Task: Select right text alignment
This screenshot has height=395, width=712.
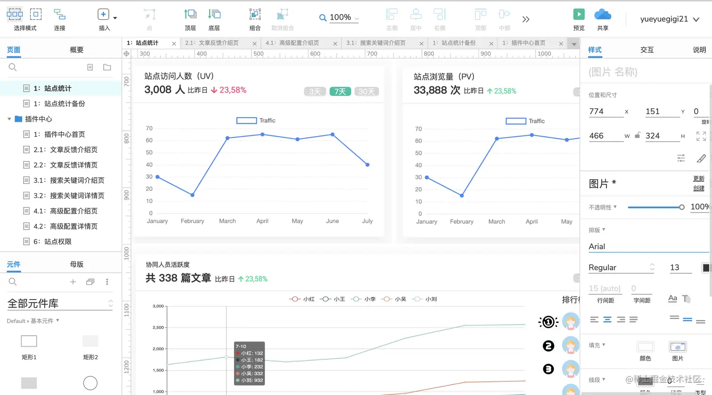Action: pyautogui.click(x=621, y=320)
